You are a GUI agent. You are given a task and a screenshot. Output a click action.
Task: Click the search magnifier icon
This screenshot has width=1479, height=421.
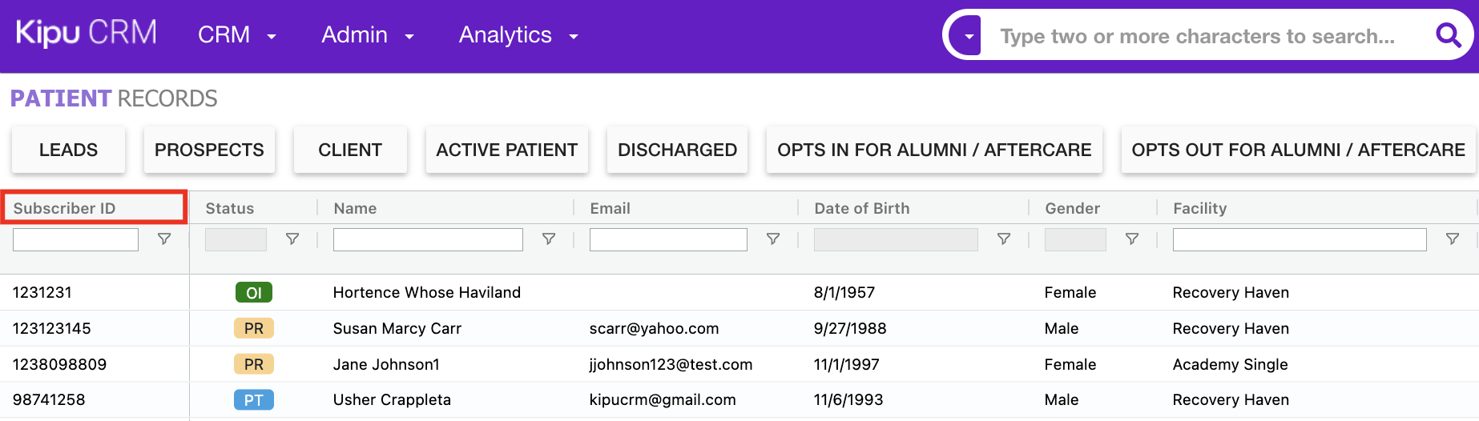(x=1448, y=35)
